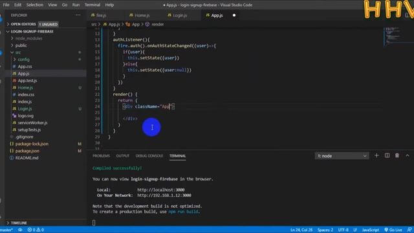The width and height of the screenshot is (414, 233).
Task: Open serviceWorker.js in explorer
Action: [x=33, y=122]
